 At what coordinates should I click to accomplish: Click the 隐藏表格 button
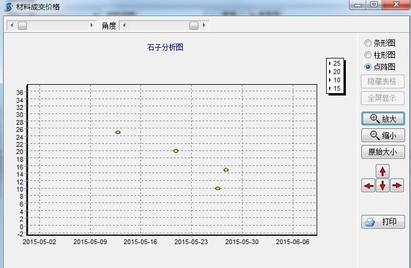coord(383,81)
